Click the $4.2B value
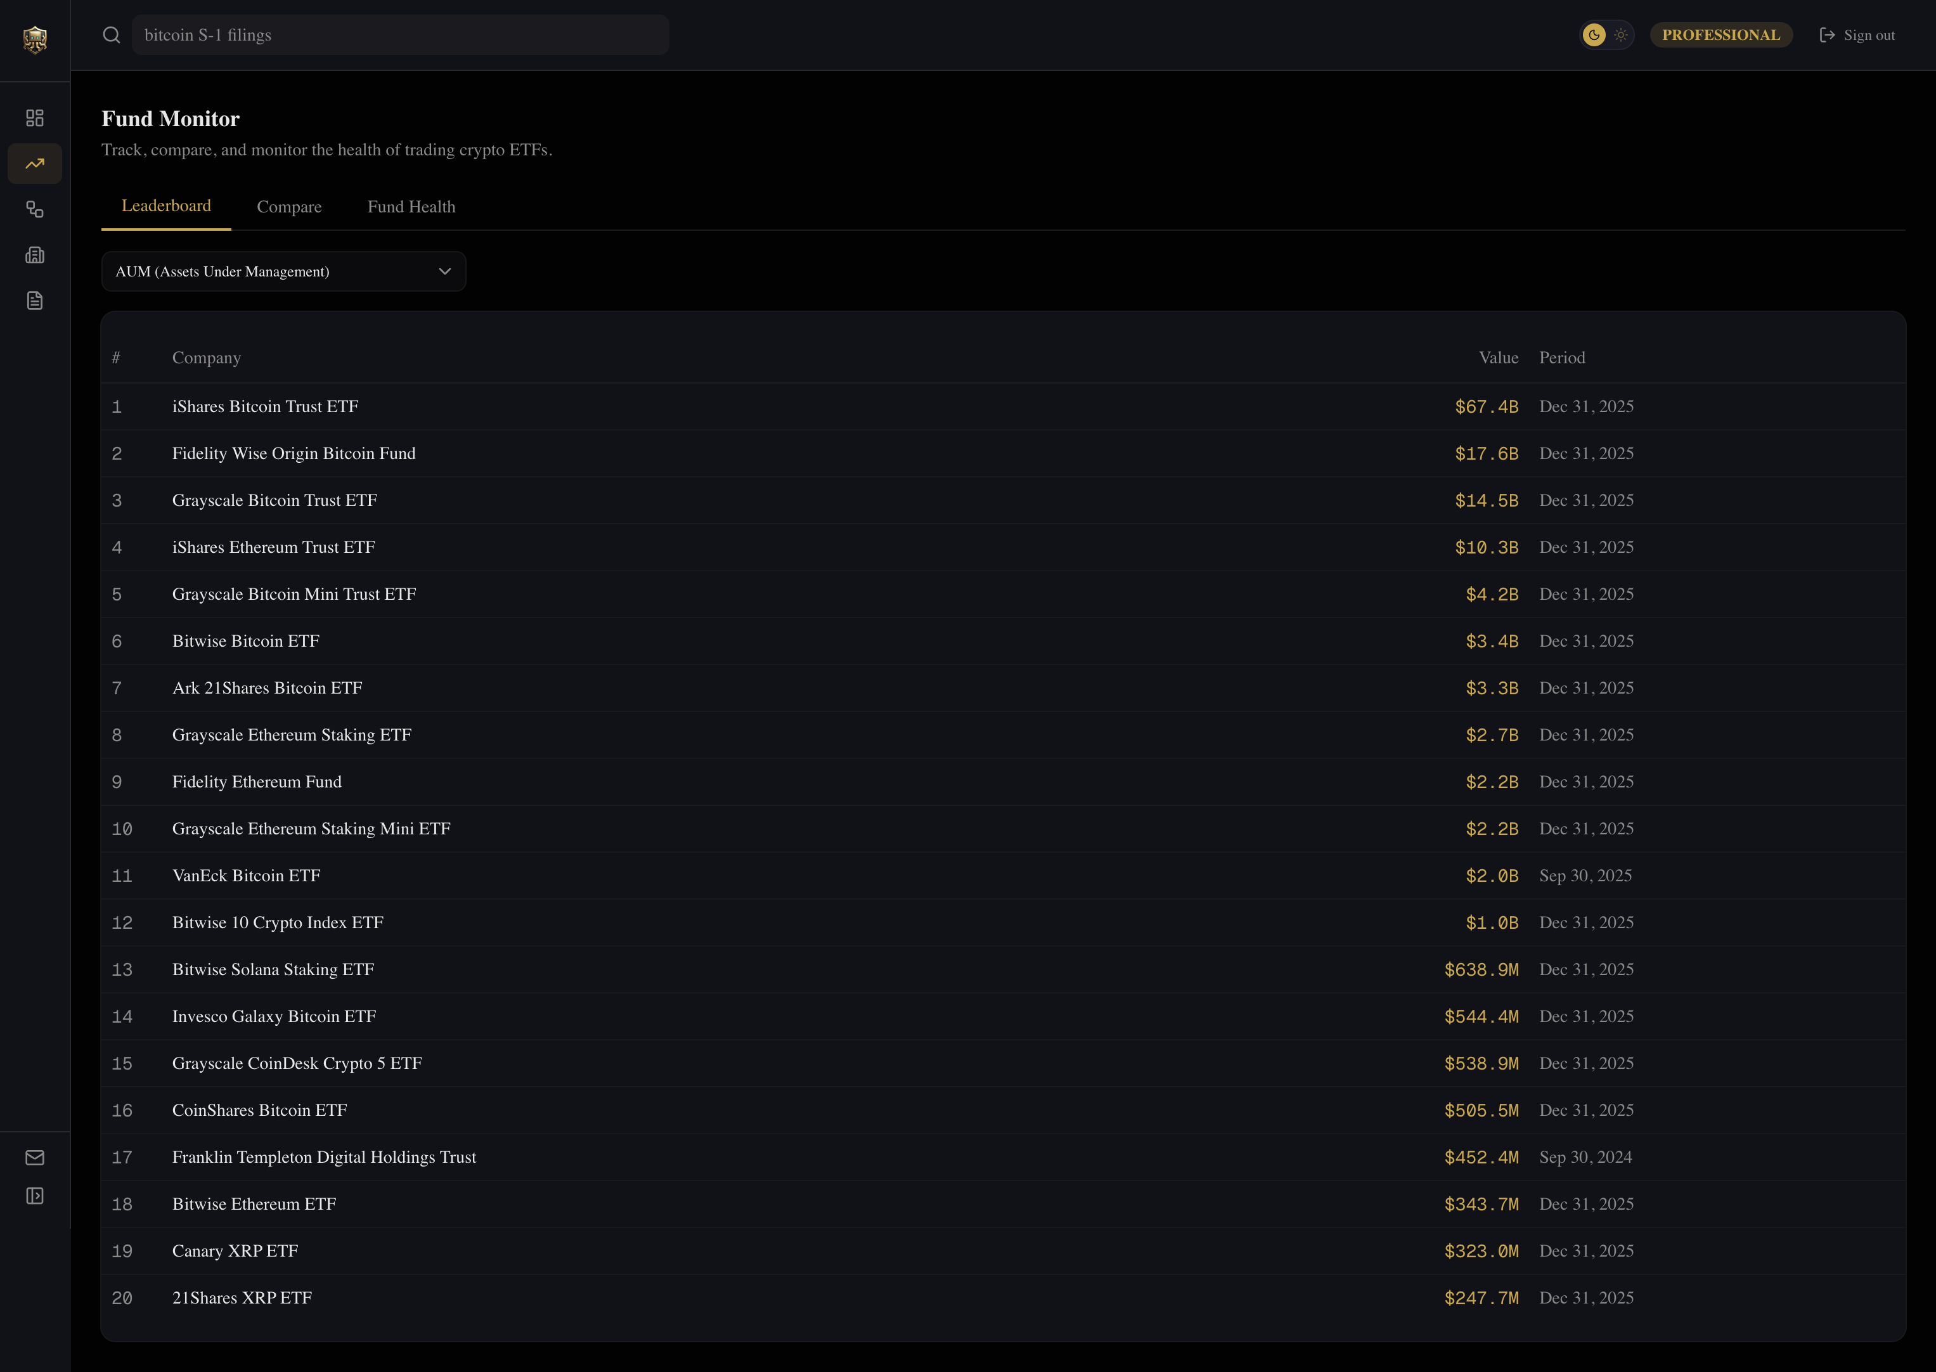1936x1372 pixels. [x=1492, y=594]
